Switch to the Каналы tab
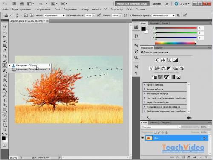 point(153,122)
